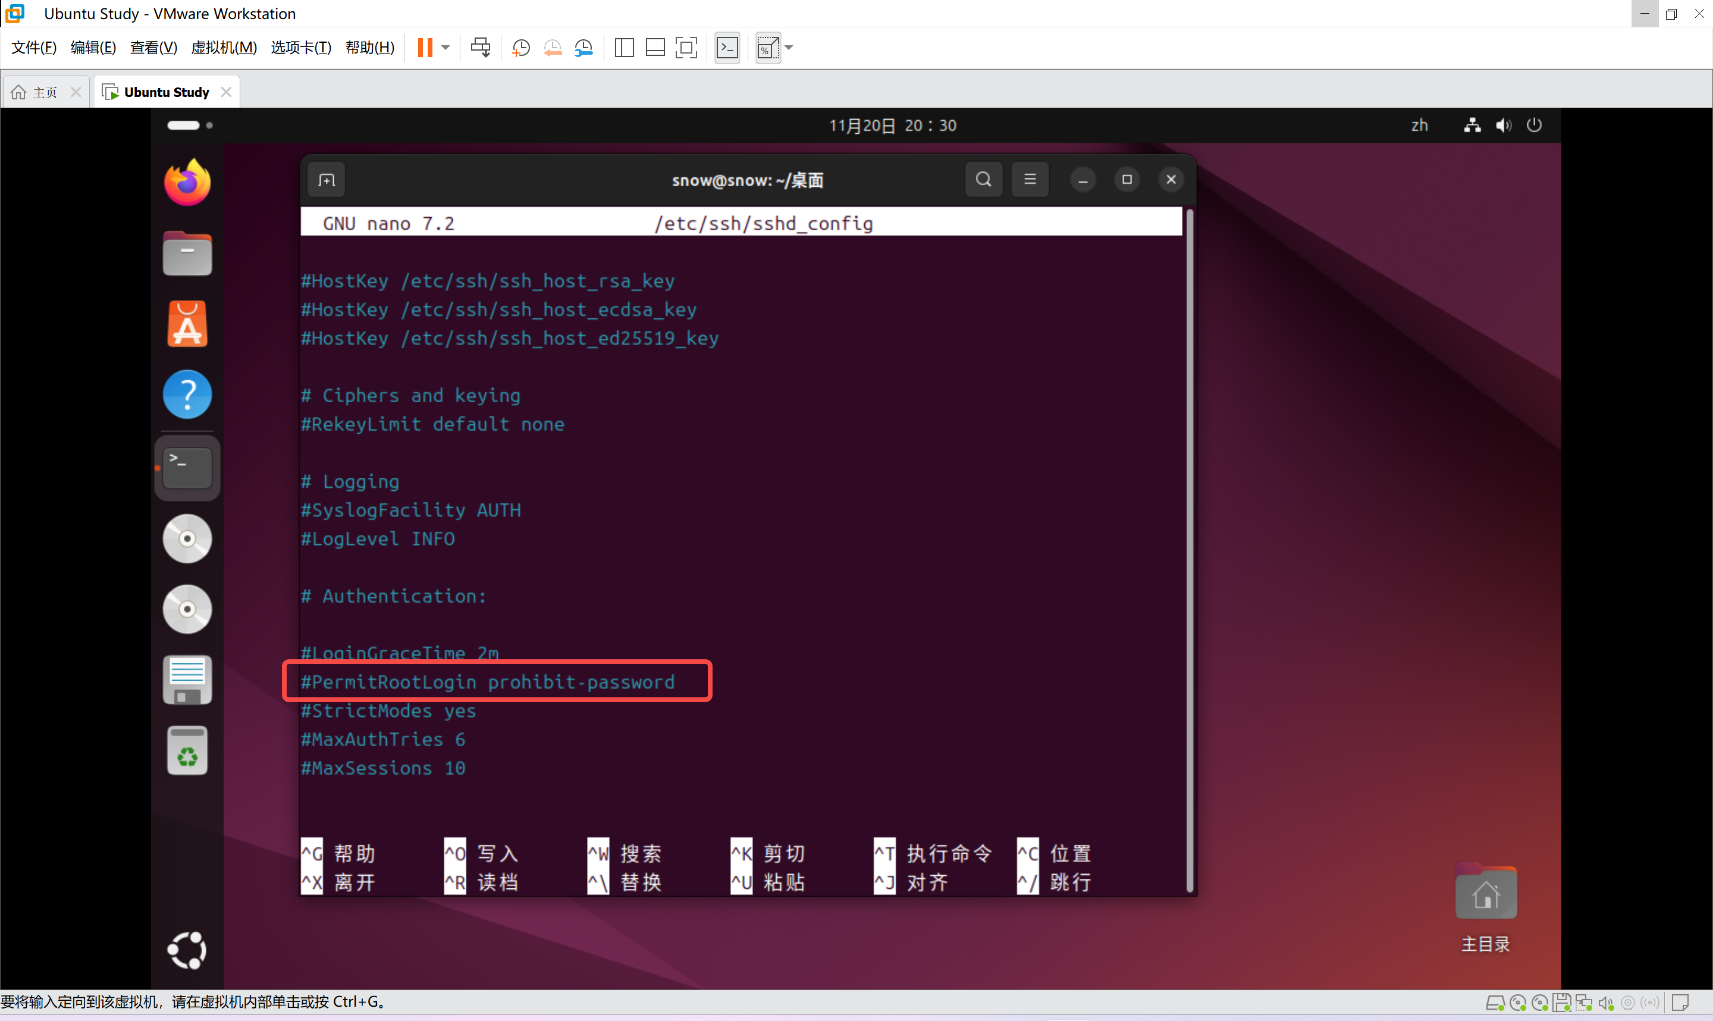Click the VMware snapshot icon
Image resolution: width=1713 pixels, height=1021 pixels.
tap(520, 48)
